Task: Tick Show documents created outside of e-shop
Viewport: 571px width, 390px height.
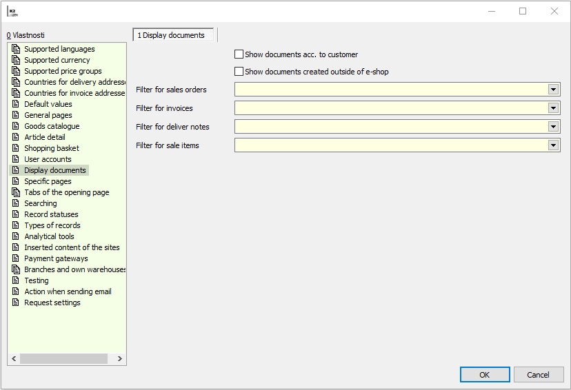Action: tap(239, 72)
